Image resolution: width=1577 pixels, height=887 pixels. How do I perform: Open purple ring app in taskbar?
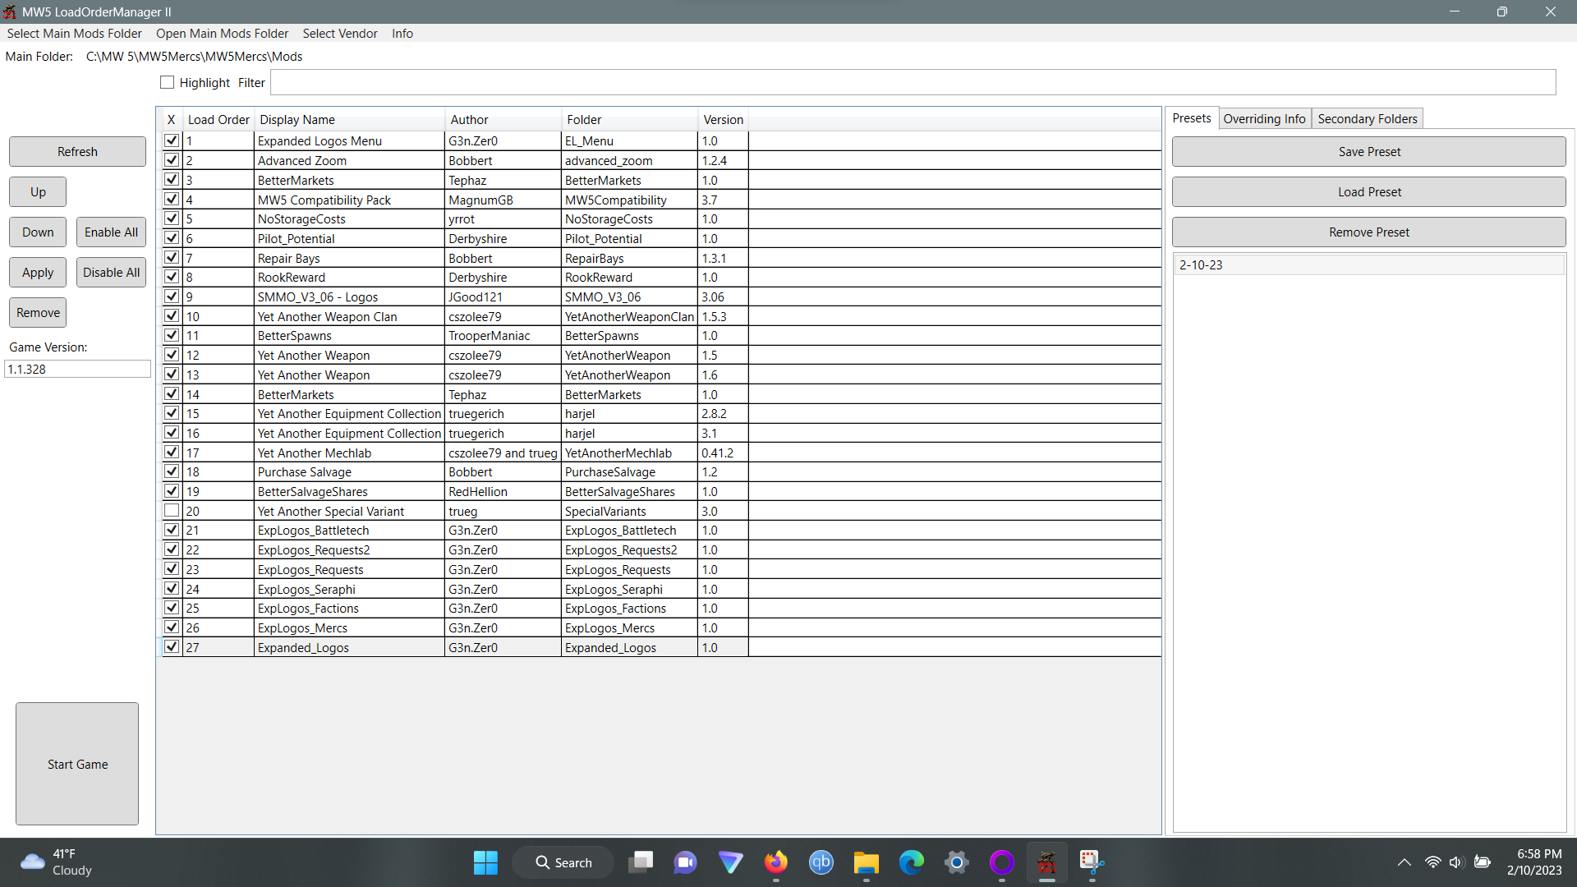pyautogui.click(x=1001, y=862)
